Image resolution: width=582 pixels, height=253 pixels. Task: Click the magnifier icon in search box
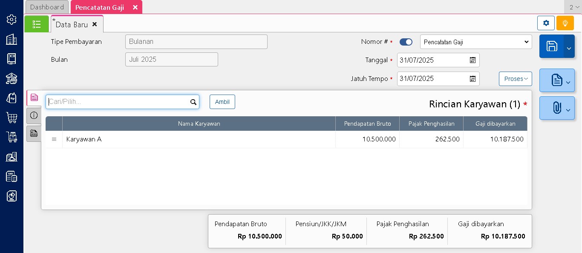[x=193, y=102]
